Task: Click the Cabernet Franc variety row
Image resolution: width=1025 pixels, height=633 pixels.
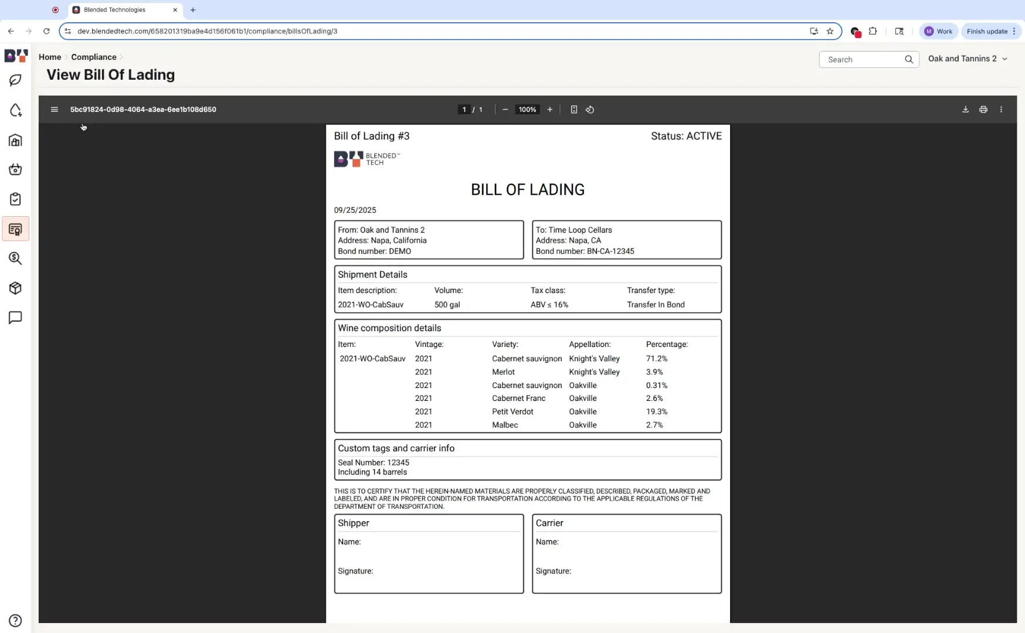Action: 518,399
